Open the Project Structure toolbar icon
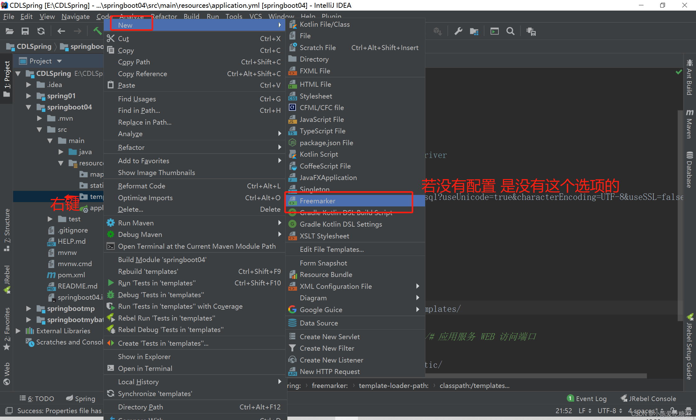696x420 pixels. (474, 31)
